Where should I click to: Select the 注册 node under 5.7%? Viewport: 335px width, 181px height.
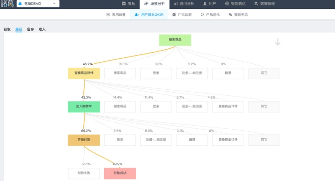pos(192,107)
